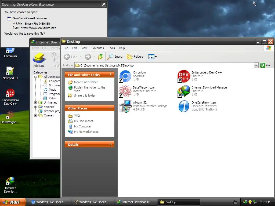
Task: Click the Desktop taskbar button
Action: (178, 202)
